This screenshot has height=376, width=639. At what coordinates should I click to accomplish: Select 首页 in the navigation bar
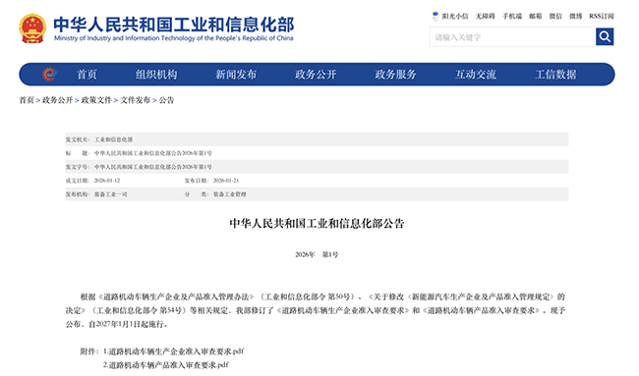tap(87, 75)
